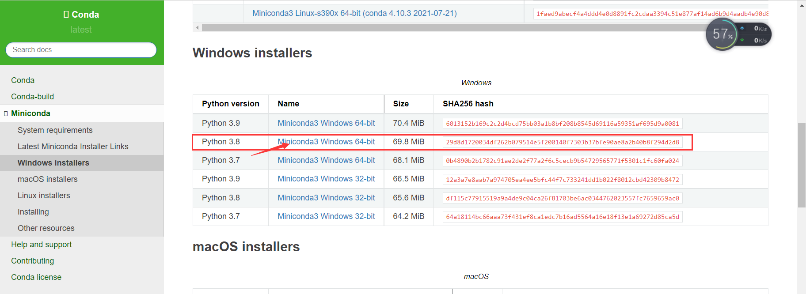Click the 68.1 MiB size cell
806x294 pixels.
coord(409,160)
